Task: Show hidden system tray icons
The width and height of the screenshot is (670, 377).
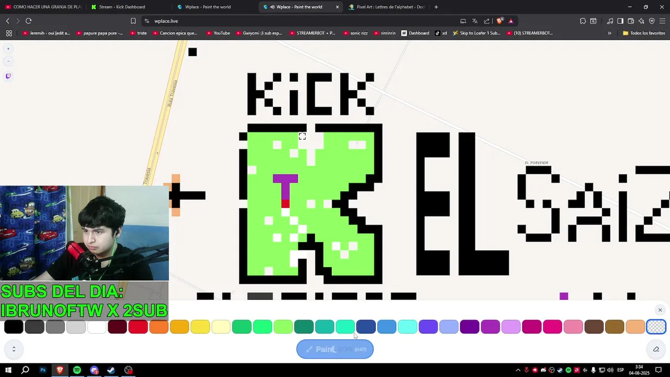Action: 518,370
